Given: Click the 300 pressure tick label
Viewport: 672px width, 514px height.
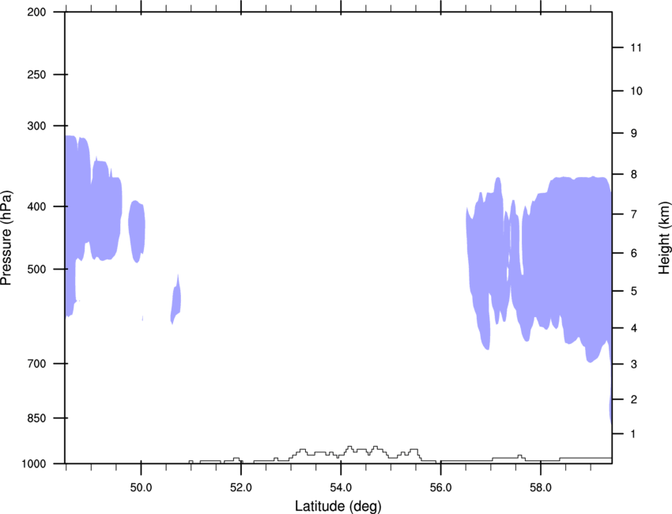Looking at the screenshot, I should click(37, 126).
